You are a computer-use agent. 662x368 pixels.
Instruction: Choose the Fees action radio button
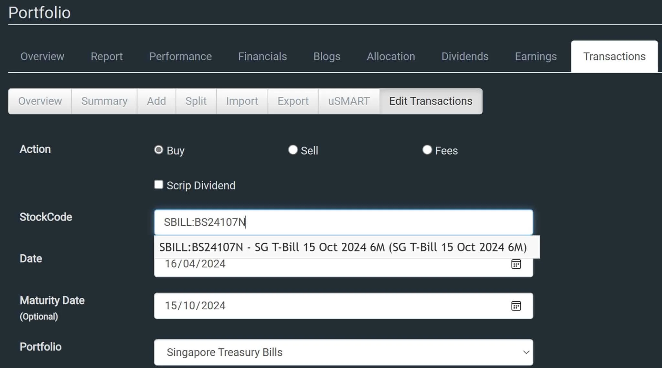427,150
